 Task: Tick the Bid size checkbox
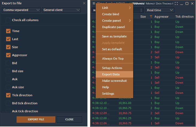point(8,71)
